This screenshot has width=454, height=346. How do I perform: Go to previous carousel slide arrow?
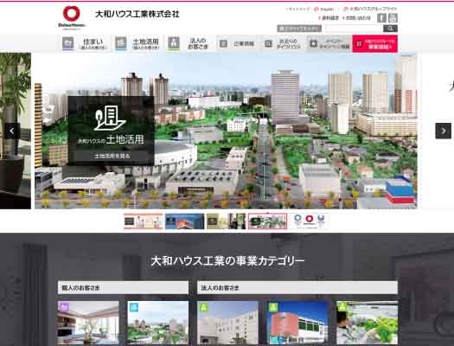[x=12, y=131]
